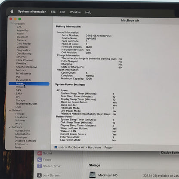The height and width of the screenshot is (179, 179).
Task: Select Camera in the sidebar
Action: tap(21, 40)
